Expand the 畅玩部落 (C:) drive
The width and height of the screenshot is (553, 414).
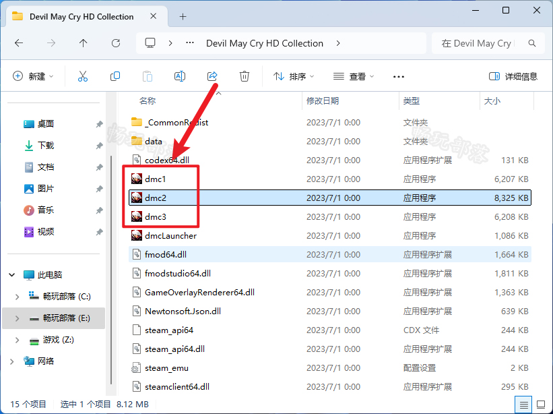click(x=17, y=297)
